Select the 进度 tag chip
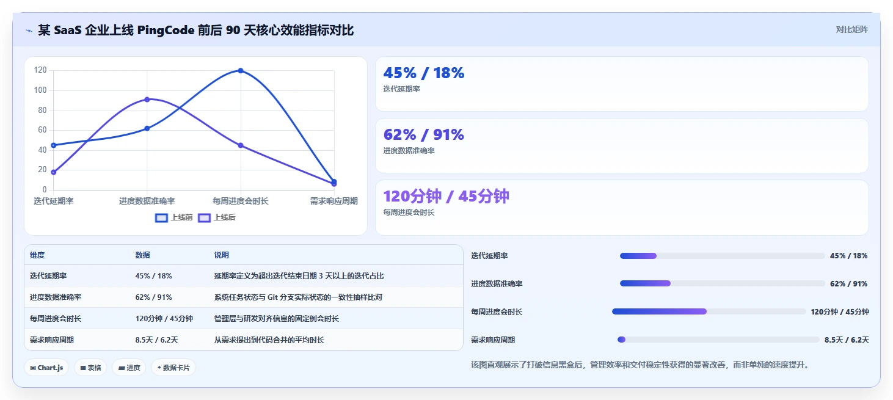The width and height of the screenshot is (893, 400). point(129,368)
